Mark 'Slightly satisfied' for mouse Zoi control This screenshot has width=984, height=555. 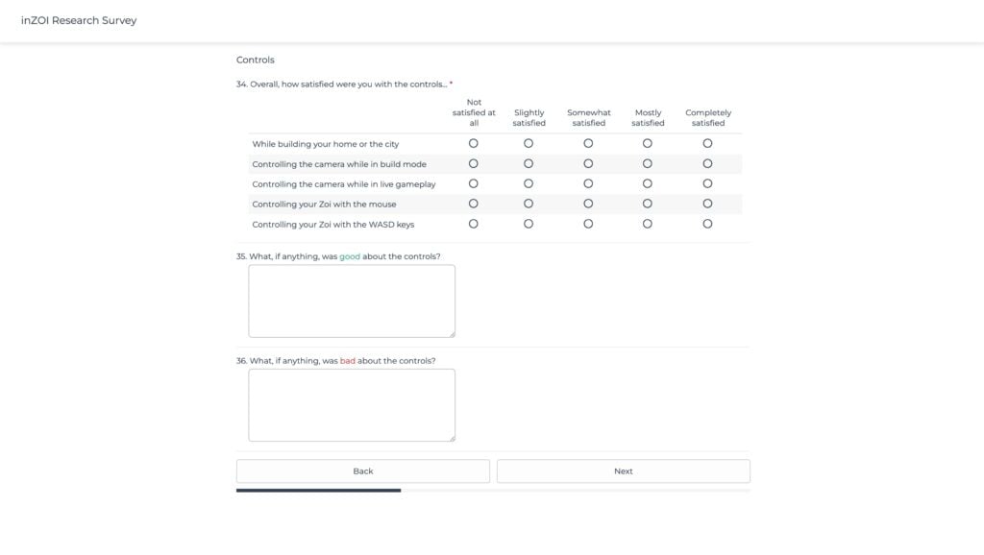529,204
